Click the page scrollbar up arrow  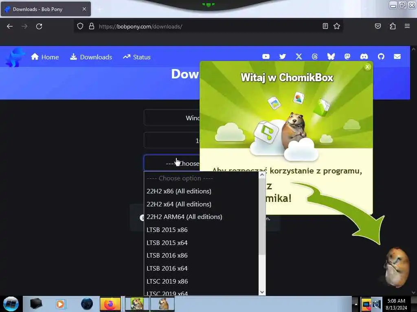coord(413,49)
